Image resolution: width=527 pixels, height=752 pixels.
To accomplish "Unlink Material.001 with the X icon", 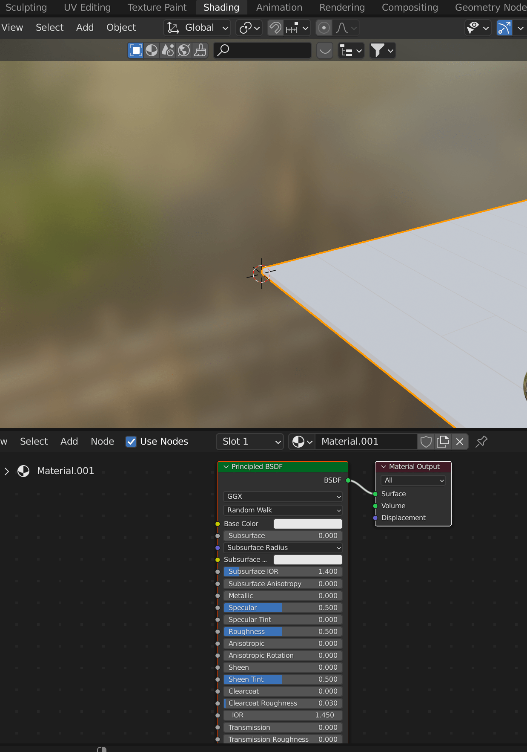I will (460, 442).
